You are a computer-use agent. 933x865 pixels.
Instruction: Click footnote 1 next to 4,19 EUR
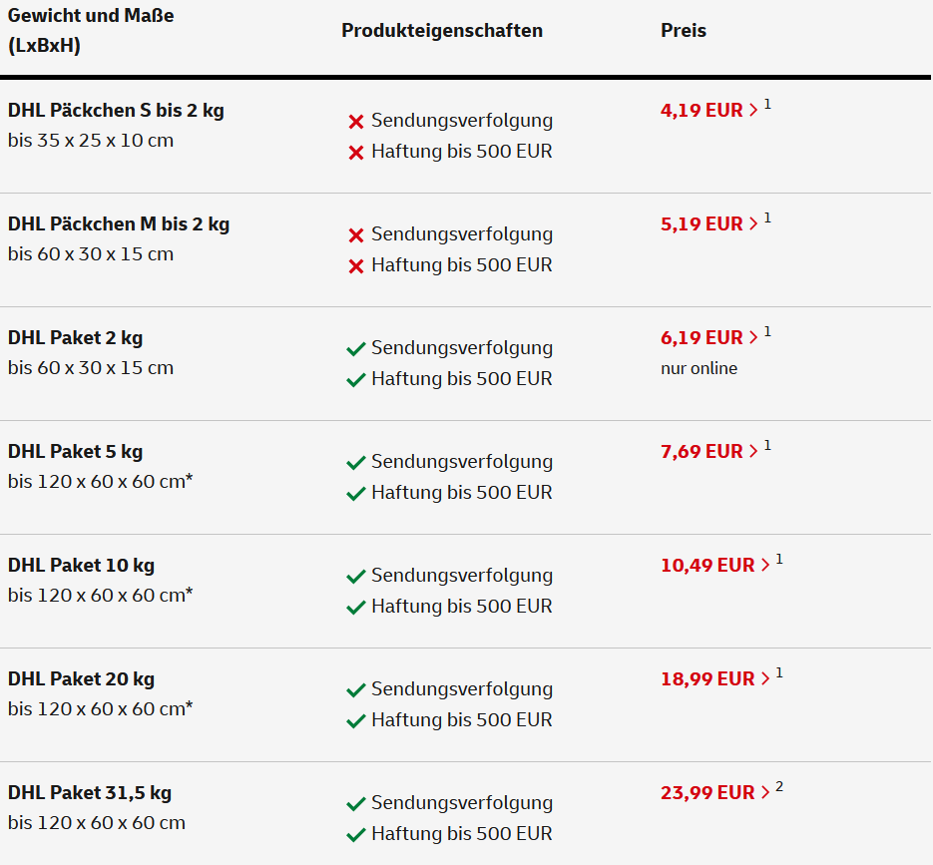click(767, 105)
